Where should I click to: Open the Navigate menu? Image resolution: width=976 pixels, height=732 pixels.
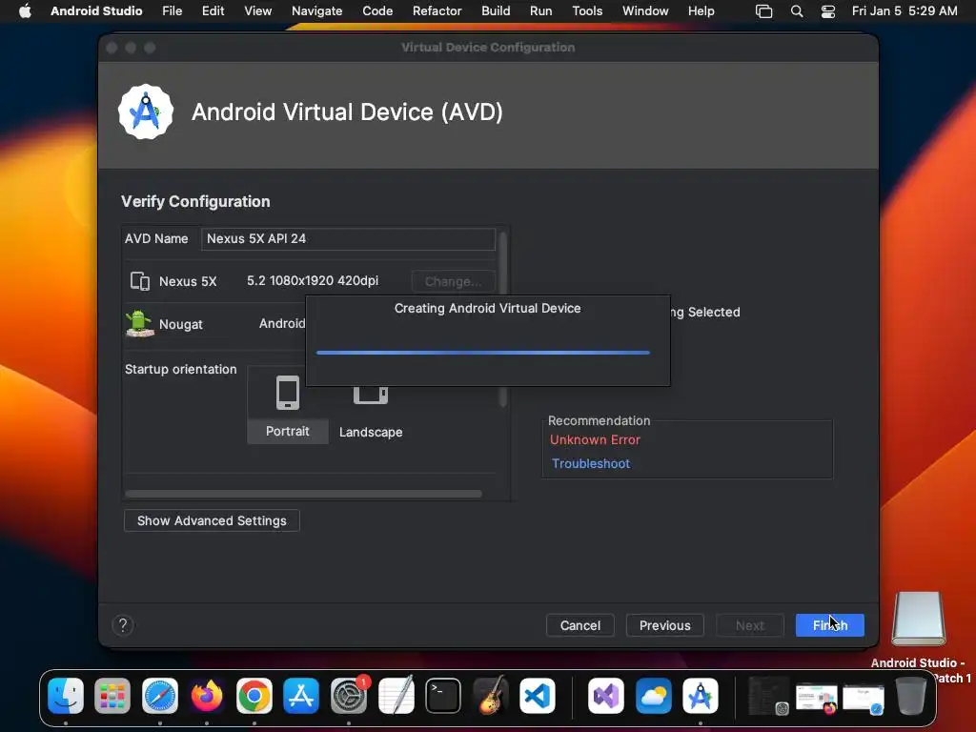click(316, 10)
